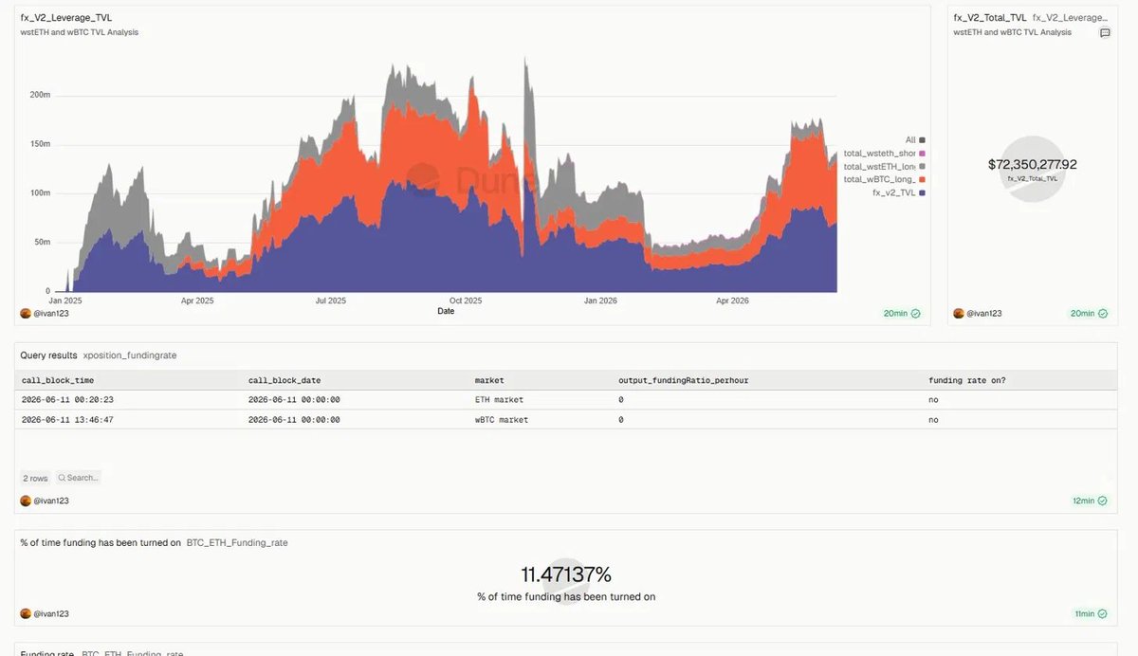Click the blue fx_v2_TVL legend swatch
This screenshot has width=1138, height=656.
[x=922, y=192]
